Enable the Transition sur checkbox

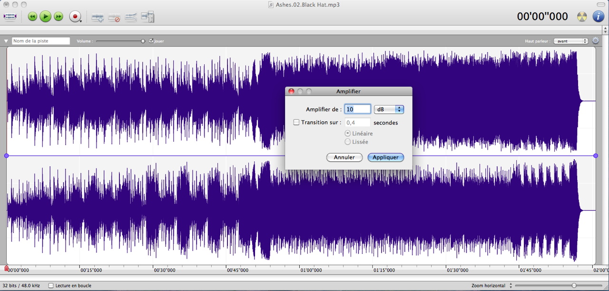pos(296,122)
